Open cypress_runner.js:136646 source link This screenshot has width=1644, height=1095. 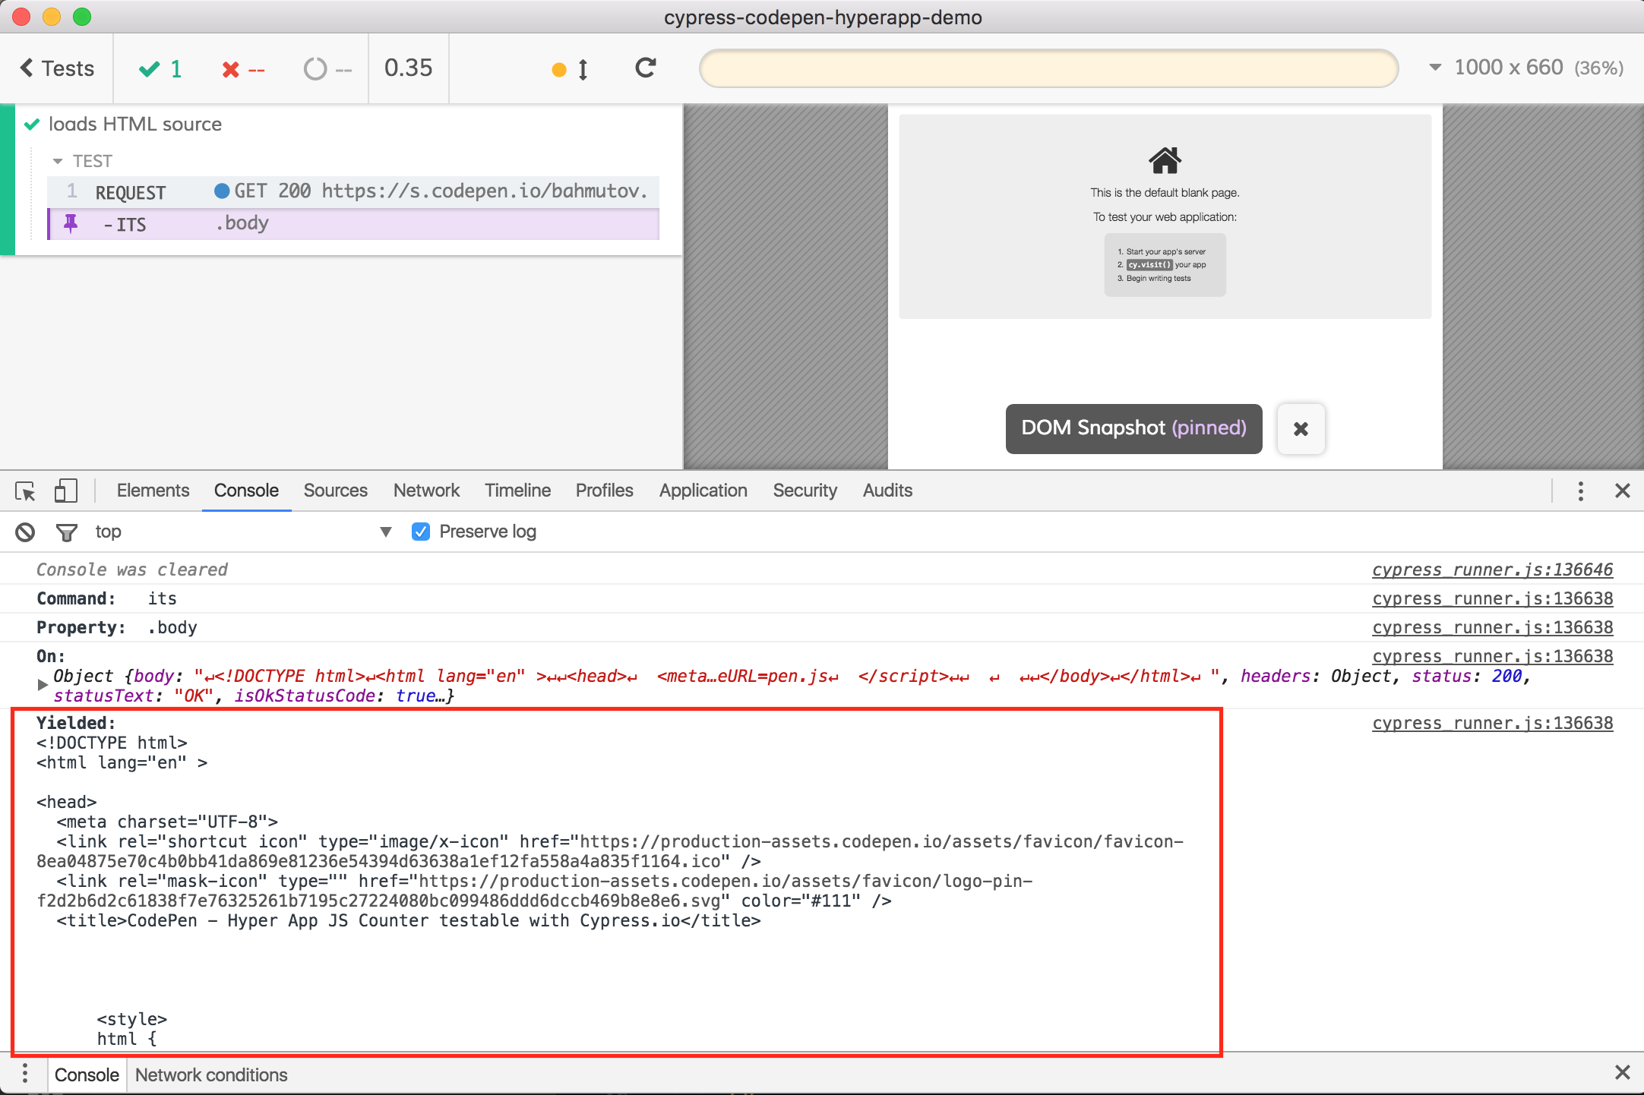pyautogui.click(x=1491, y=570)
